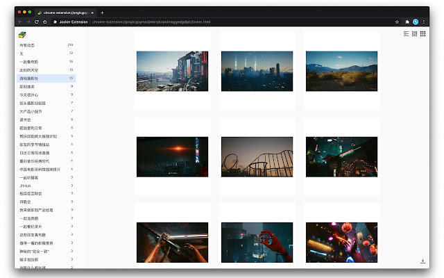Open 重回音乐经典时代 topic
444x278 pixels.
tap(46, 161)
